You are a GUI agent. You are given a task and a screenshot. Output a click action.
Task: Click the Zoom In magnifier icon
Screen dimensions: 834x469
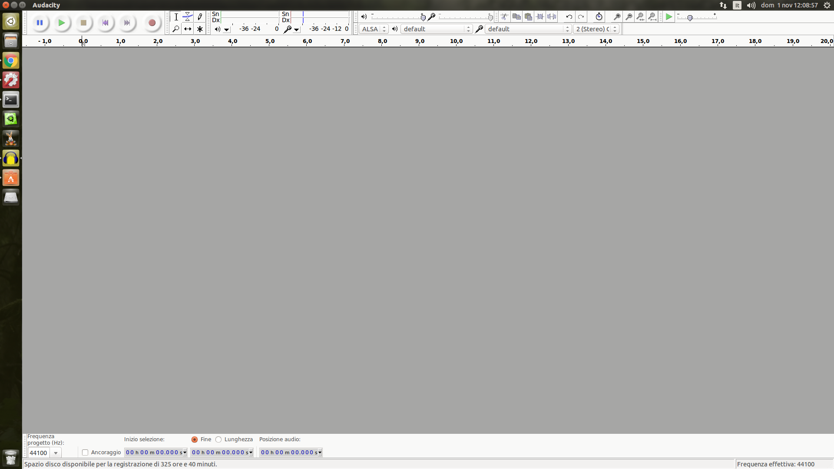point(617,17)
